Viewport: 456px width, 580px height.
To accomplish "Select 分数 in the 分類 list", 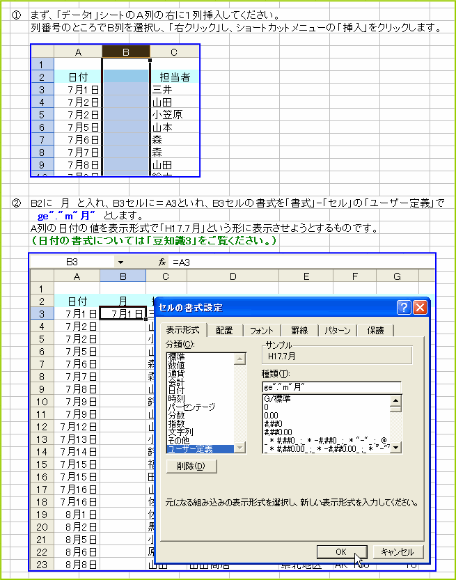I will click(x=201, y=416).
